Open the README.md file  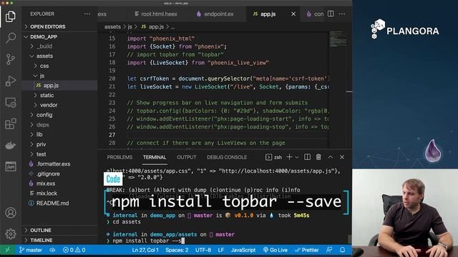coord(60,203)
